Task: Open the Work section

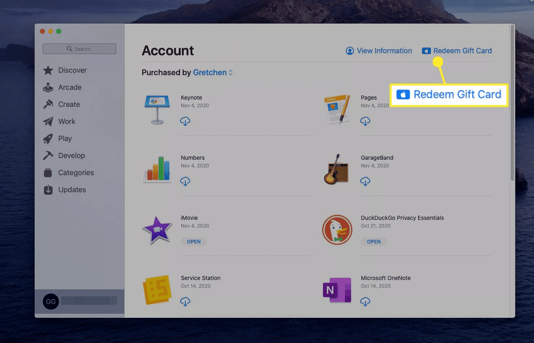Action: click(67, 121)
